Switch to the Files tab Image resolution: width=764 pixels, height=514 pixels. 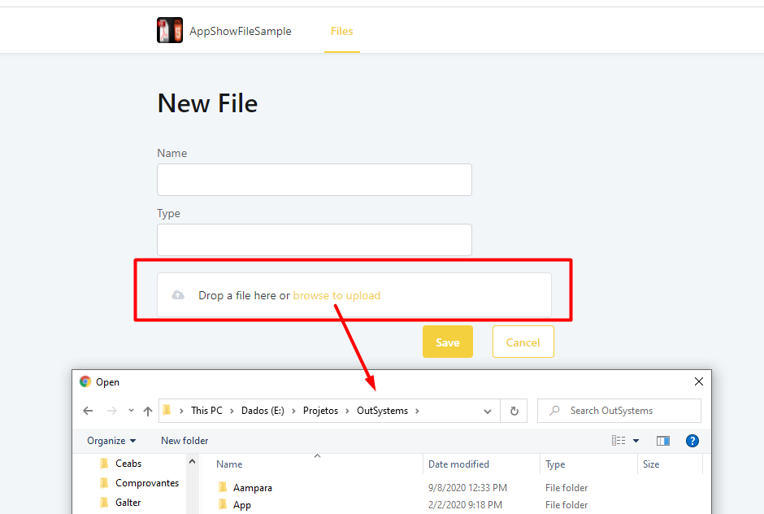tap(341, 31)
